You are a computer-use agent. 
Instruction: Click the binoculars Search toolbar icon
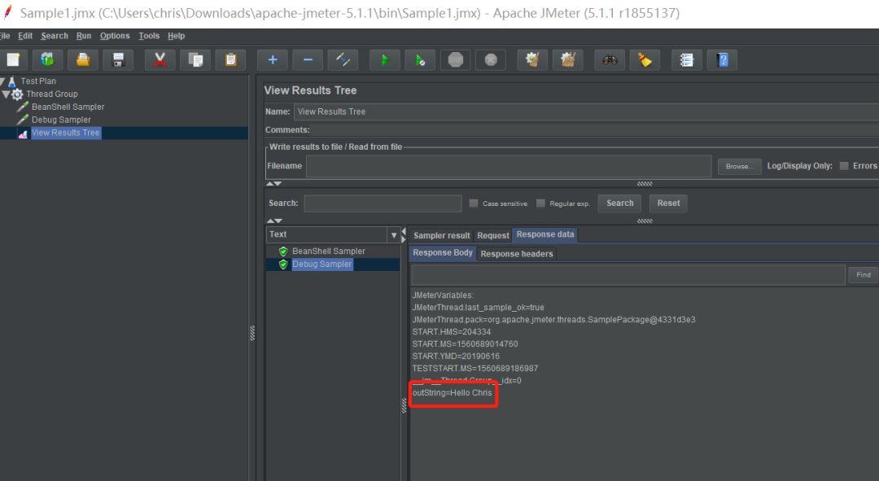[x=610, y=60]
